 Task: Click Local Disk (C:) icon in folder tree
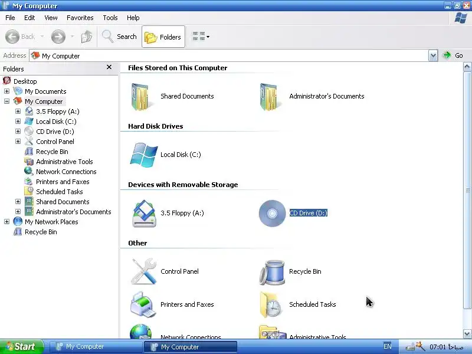29,122
